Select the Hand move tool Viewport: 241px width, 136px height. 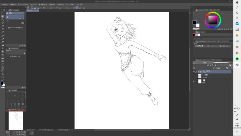pyautogui.click(x=3, y=17)
